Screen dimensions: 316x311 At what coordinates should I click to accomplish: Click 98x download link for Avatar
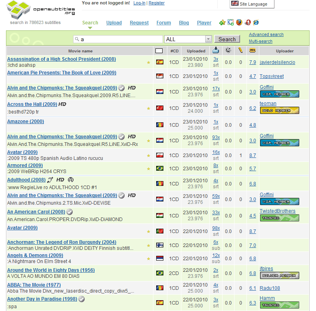(x=216, y=228)
